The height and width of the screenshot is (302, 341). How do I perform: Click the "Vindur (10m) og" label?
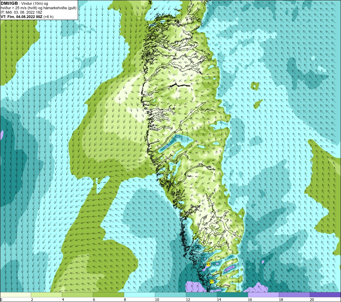tap(34, 3)
